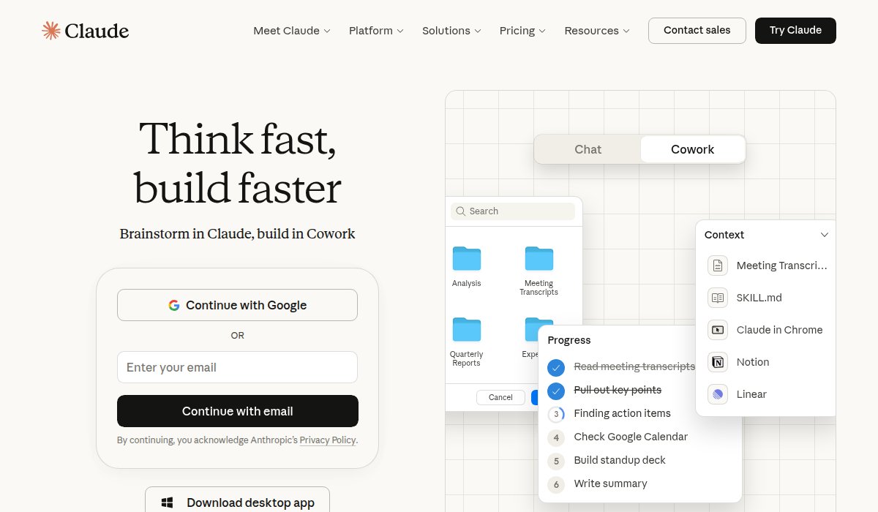Open the SKILL.md file icon

click(x=718, y=298)
